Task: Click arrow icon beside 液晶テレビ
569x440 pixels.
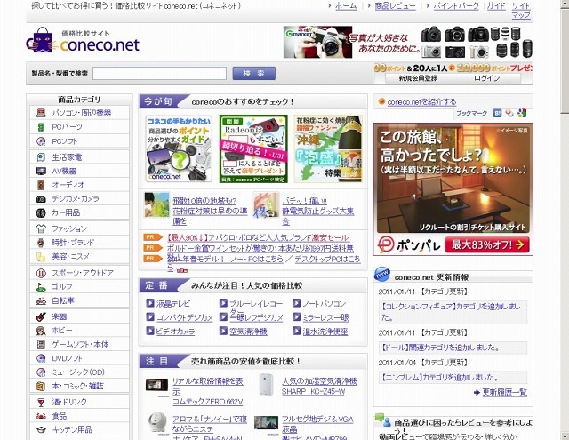Action: pyautogui.click(x=150, y=303)
